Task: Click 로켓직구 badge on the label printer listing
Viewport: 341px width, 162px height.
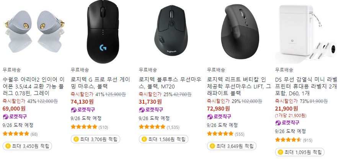Action: pos(287,123)
